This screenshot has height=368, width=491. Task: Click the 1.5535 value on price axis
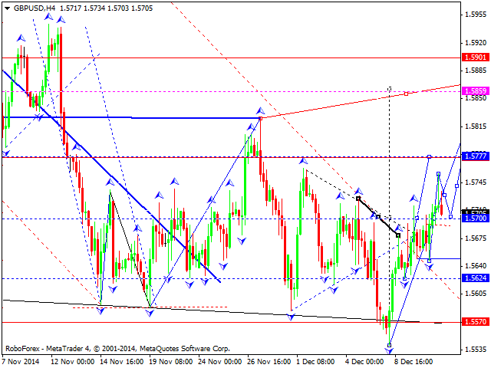coord(476,350)
